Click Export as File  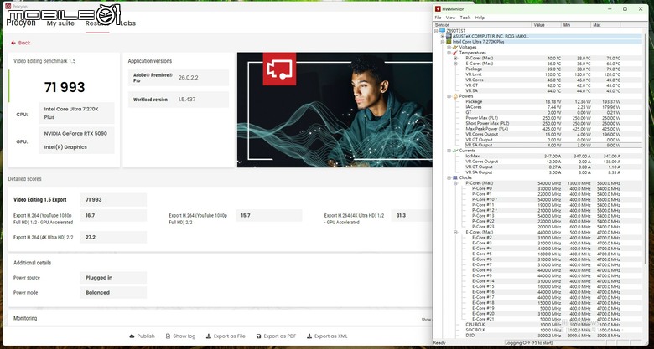pos(226,336)
